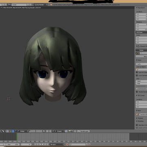147x147 pixels.
Task: Jump to the timeline end frame
Action: pyautogui.click(x=47, y=145)
